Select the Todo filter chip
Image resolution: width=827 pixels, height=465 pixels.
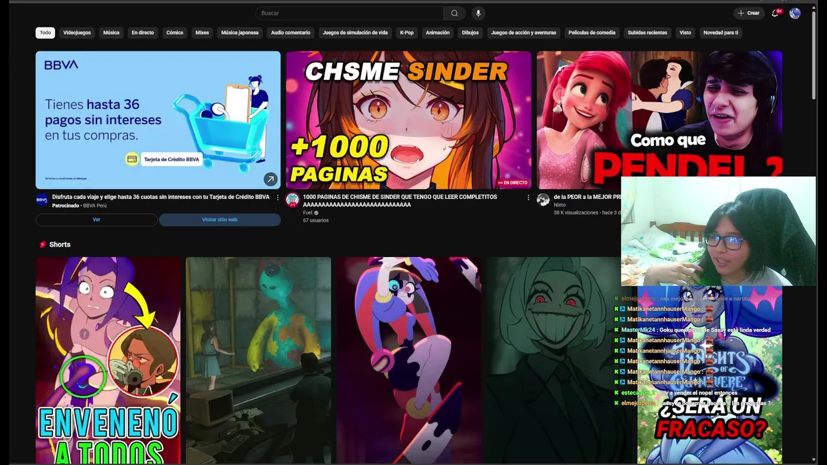[x=45, y=32]
